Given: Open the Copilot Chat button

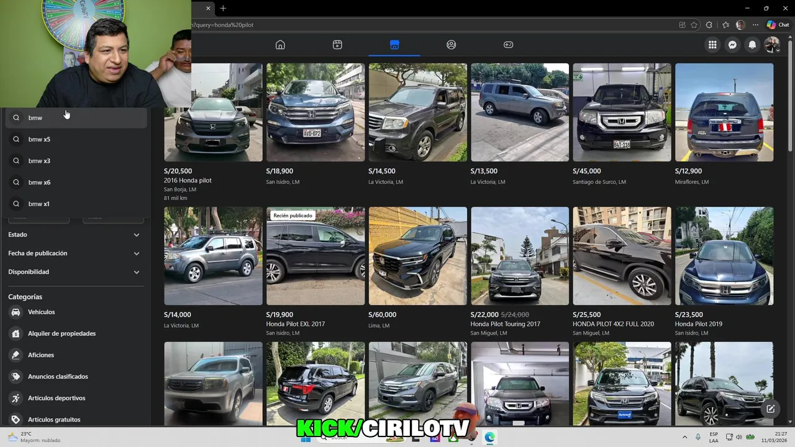Looking at the screenshot, I should point(778,25).
